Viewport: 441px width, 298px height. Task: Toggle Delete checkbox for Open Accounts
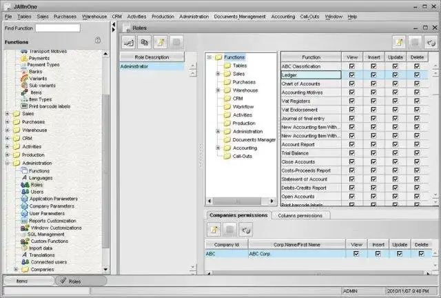coord(417,197)
